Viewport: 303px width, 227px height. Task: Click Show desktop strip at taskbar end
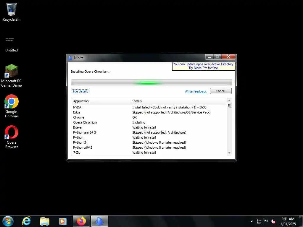tap(301, 221)
